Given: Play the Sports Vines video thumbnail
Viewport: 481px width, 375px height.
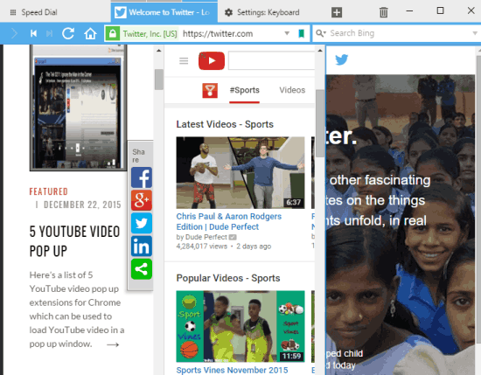Looking at the screenshot, I should pyautogui.click(x=240, y=327).
